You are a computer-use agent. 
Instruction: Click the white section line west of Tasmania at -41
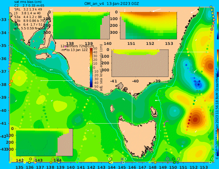[x=104, y=123]
